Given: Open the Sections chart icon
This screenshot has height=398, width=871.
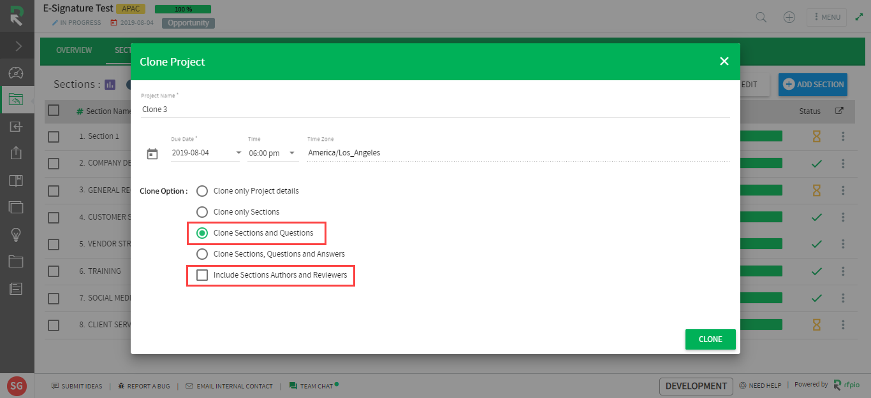Looking at the screenshot, I should click(x=110, y=84).
